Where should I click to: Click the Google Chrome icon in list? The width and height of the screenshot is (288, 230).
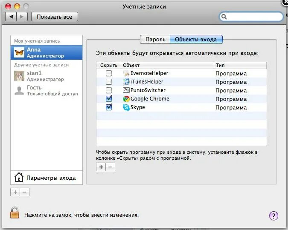click(126, 99)
